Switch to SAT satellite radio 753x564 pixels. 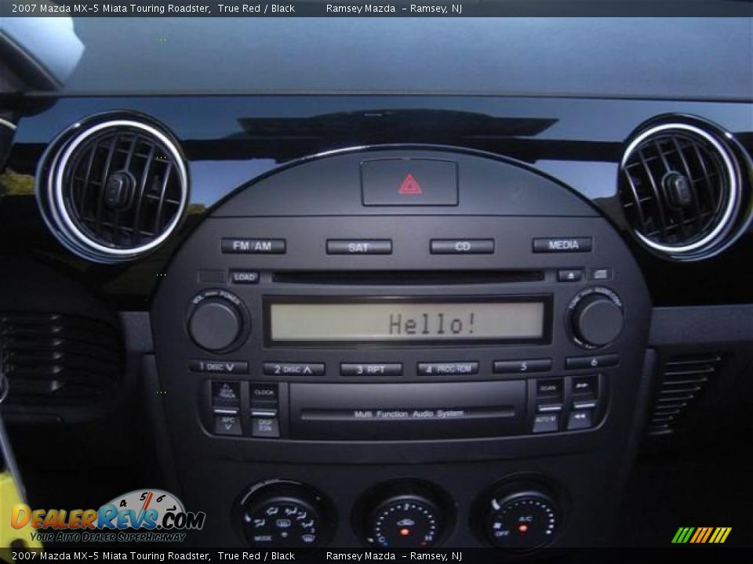(358, 247)
